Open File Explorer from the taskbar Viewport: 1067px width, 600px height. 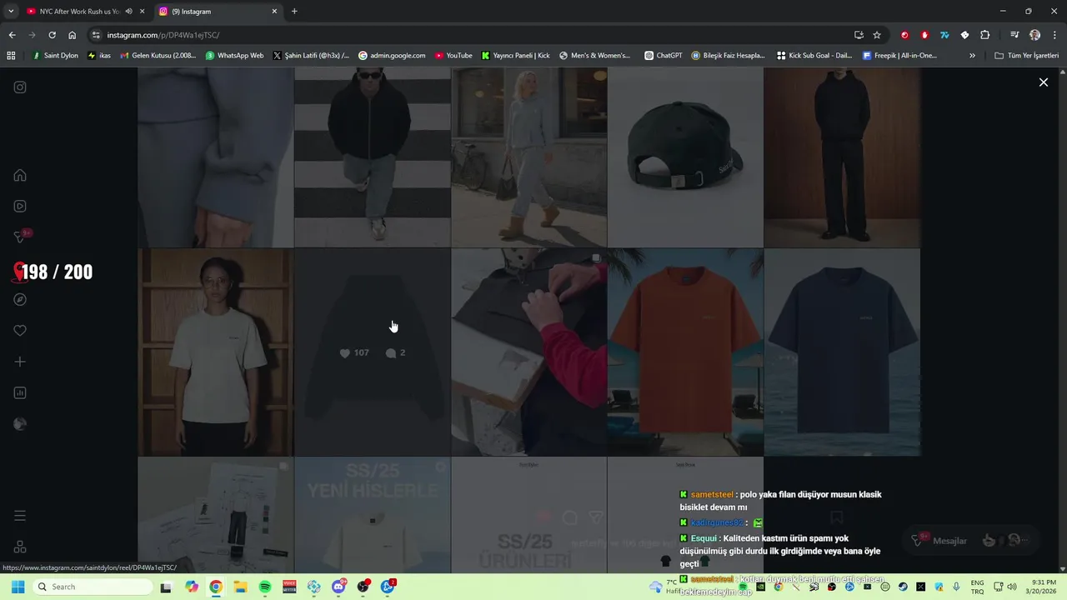(240, 587)
